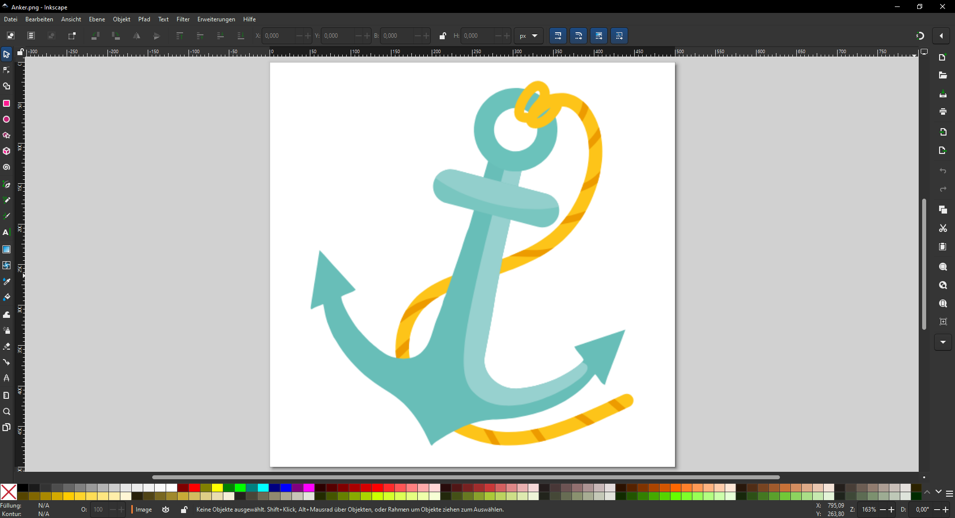
Task: Choose the Connector tool
Action: tap(6, 362)
